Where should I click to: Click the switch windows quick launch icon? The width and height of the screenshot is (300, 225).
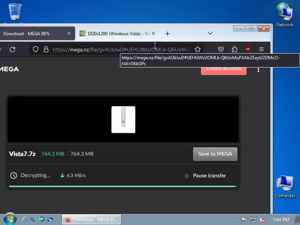[50, 219]
